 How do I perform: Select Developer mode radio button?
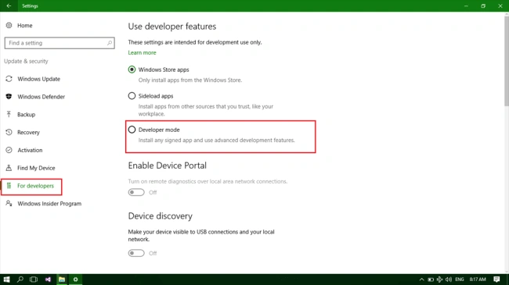tap(132, 130)
